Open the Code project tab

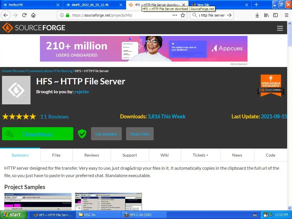tap(270, 155)
